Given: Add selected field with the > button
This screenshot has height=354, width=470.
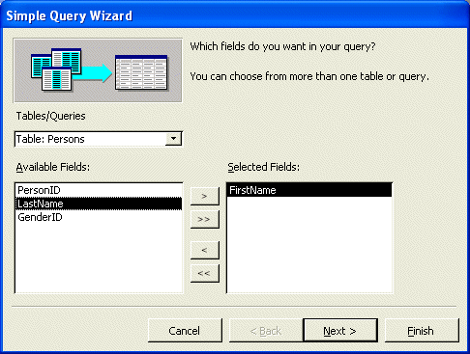Looking at the screenshot, I should (x=205, y=196).
